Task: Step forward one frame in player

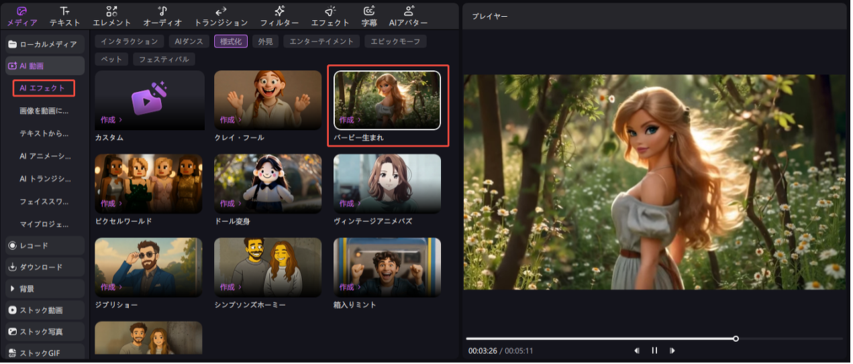Action: [x=672, y=351]
